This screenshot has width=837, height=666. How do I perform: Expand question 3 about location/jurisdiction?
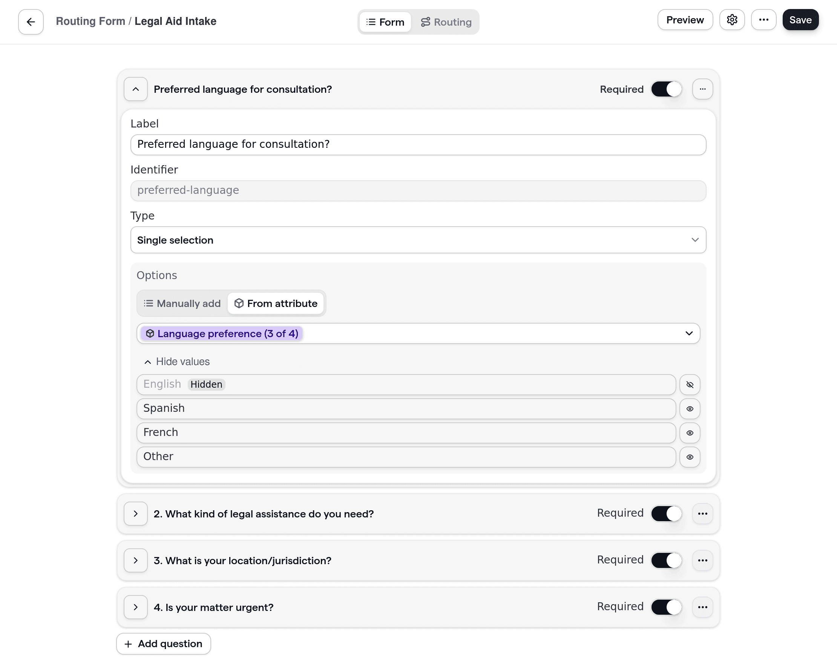pos(135,560)
